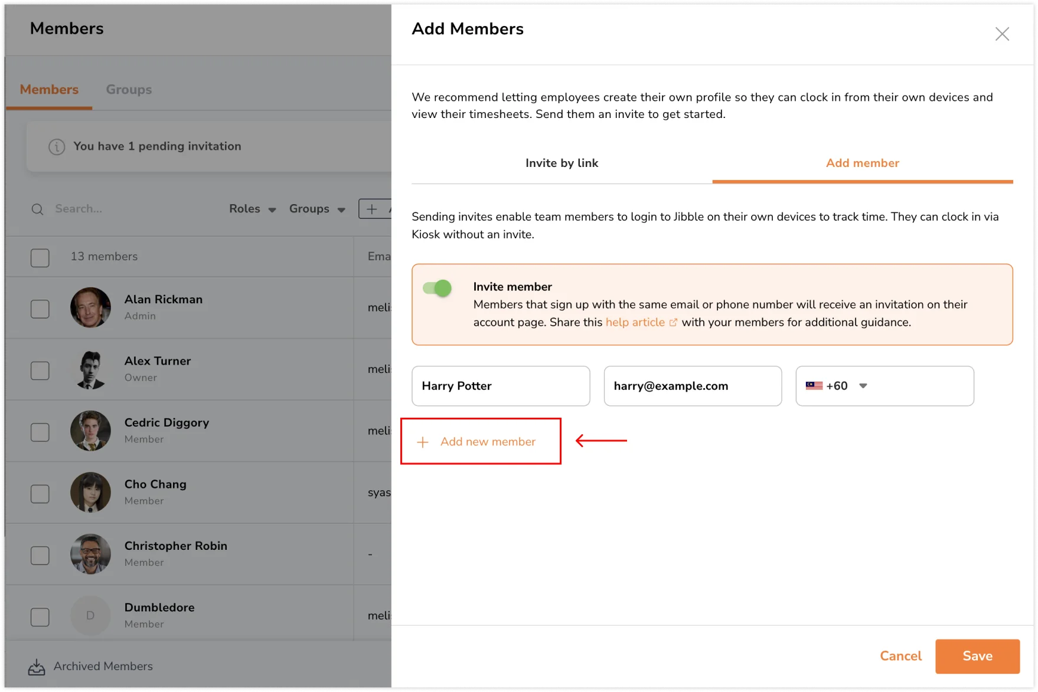Click the Cho Chang name
Viewport: 1038px width, 692px height.
click(155, 484)
